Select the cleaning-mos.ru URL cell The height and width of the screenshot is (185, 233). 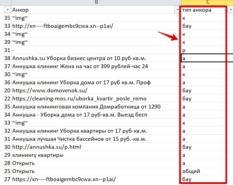96,99
